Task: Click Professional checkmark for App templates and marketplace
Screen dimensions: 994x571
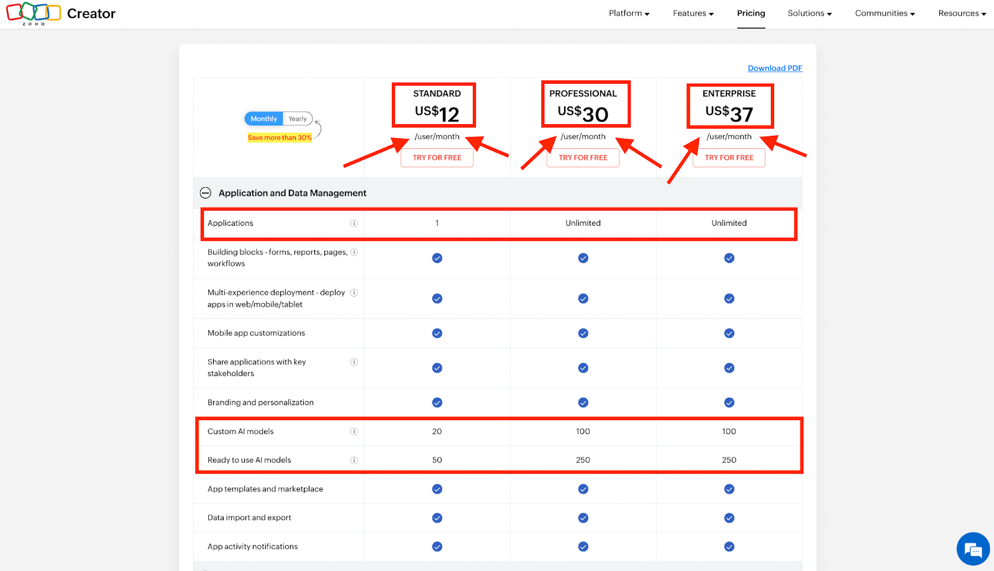Action: (x=583, y=489)
